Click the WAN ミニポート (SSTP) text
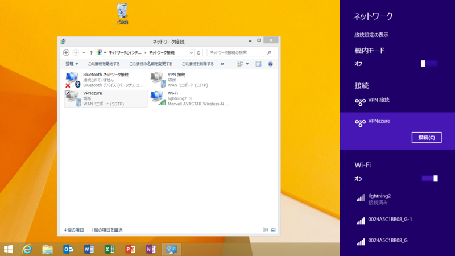 [104, 104]
